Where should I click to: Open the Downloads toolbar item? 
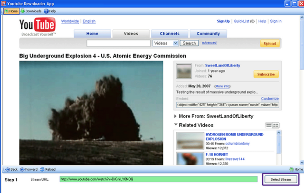(x=31, y=11)
